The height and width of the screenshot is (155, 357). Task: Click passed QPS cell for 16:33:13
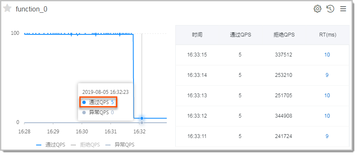pos(240,96)
